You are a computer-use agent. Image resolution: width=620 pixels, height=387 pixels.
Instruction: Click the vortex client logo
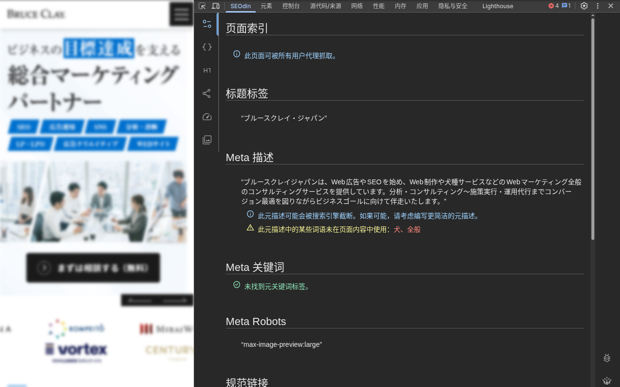(x=76, y=352)
